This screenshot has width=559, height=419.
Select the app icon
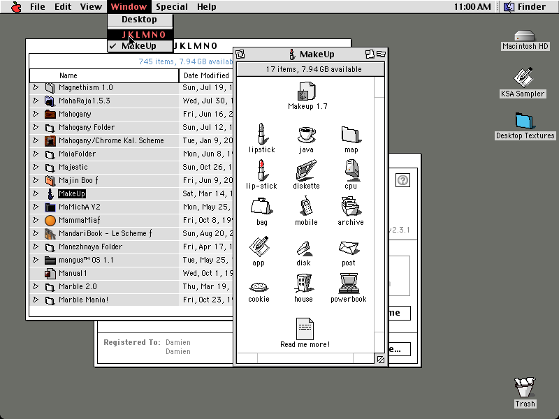tap(259, 247)
